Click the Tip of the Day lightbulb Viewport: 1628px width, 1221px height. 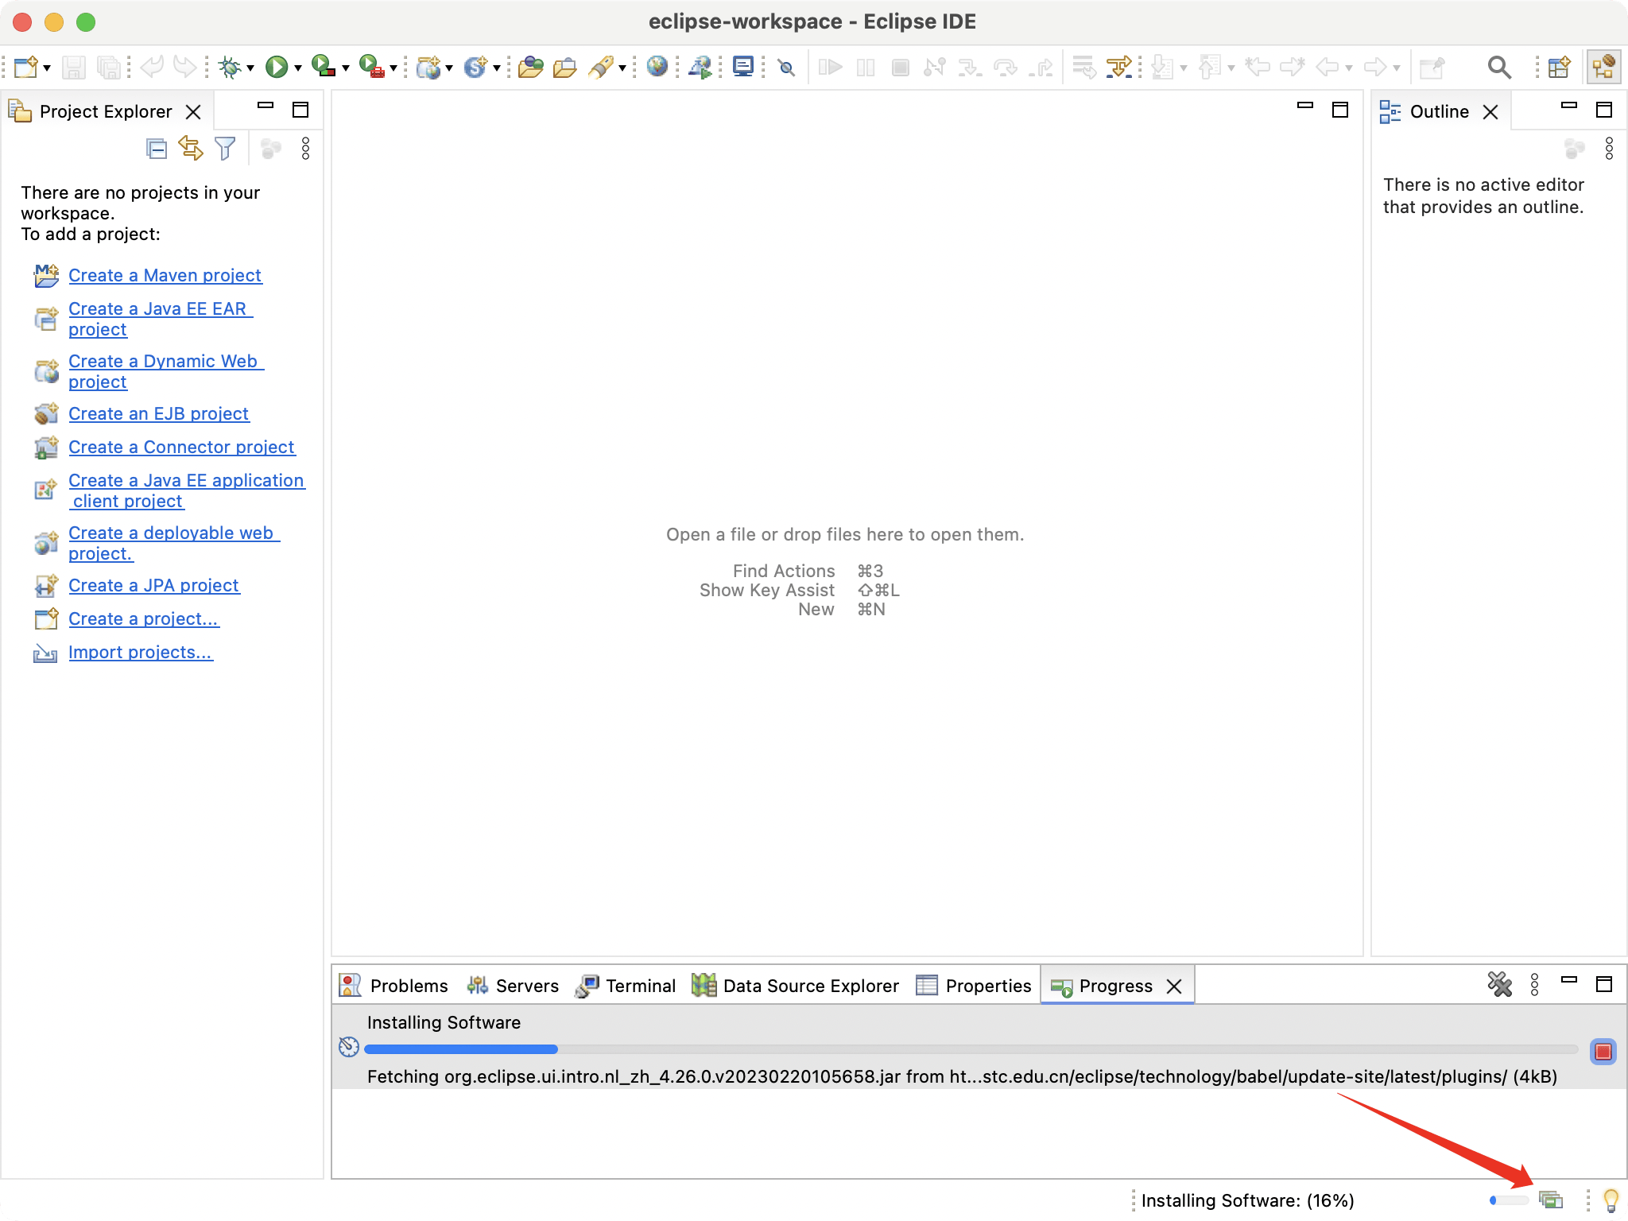(x=1611, y=1200)
